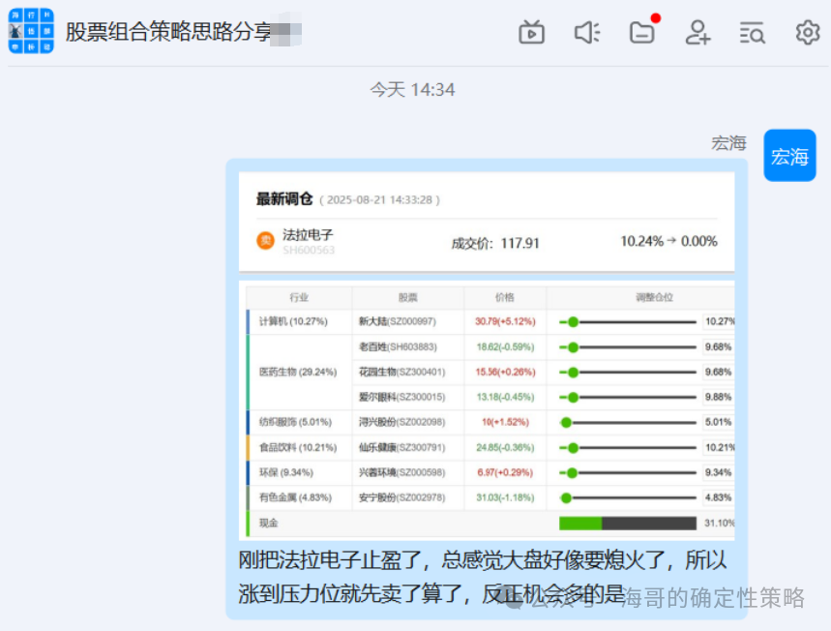Open the live video icon in header
This screenshot has width=831, height=631.
531,32
